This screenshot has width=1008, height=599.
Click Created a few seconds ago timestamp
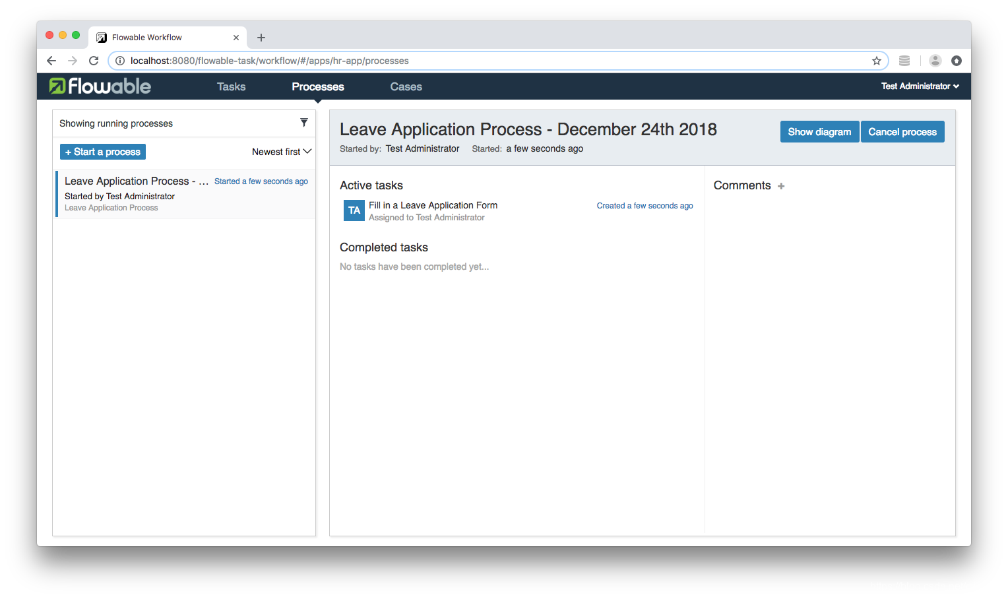[x=645, y=206]
